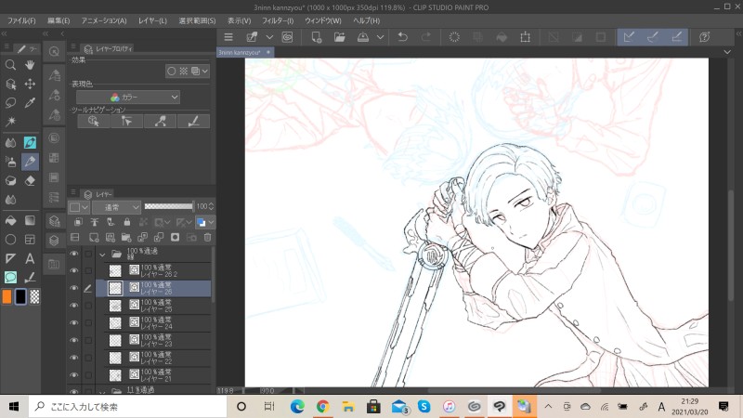The height and width of the screenshot is (418, 743).
Task: Collapse the 100%通過 layer folder
Action: 102,254
